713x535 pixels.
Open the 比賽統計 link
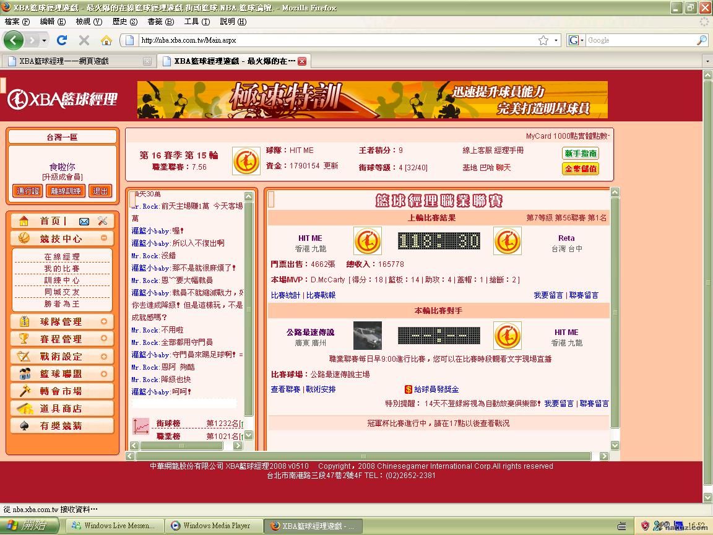[285, 295]
